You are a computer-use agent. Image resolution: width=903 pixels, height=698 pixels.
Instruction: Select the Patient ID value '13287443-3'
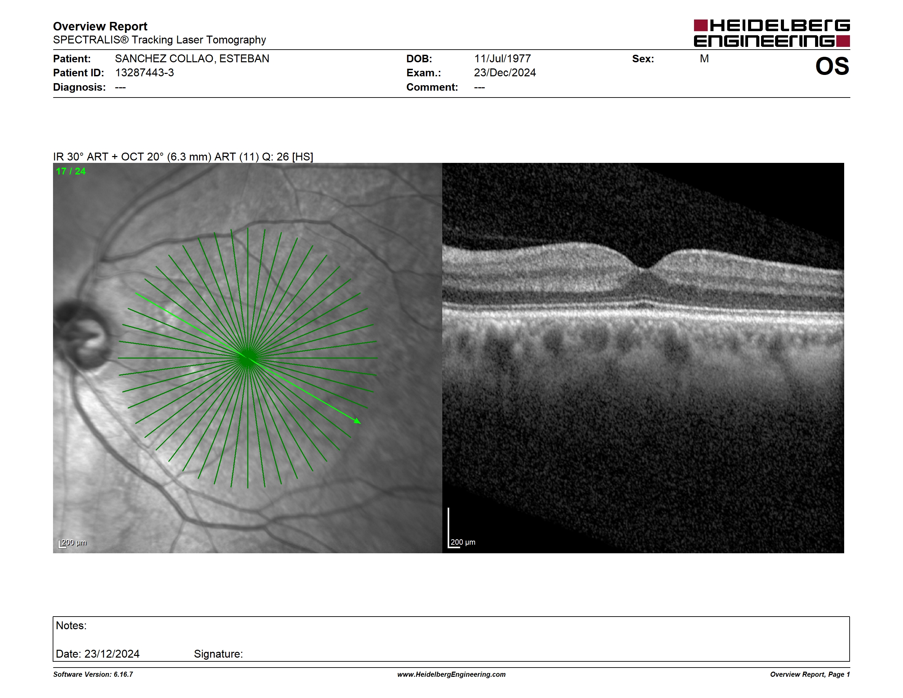click(144, 73)
